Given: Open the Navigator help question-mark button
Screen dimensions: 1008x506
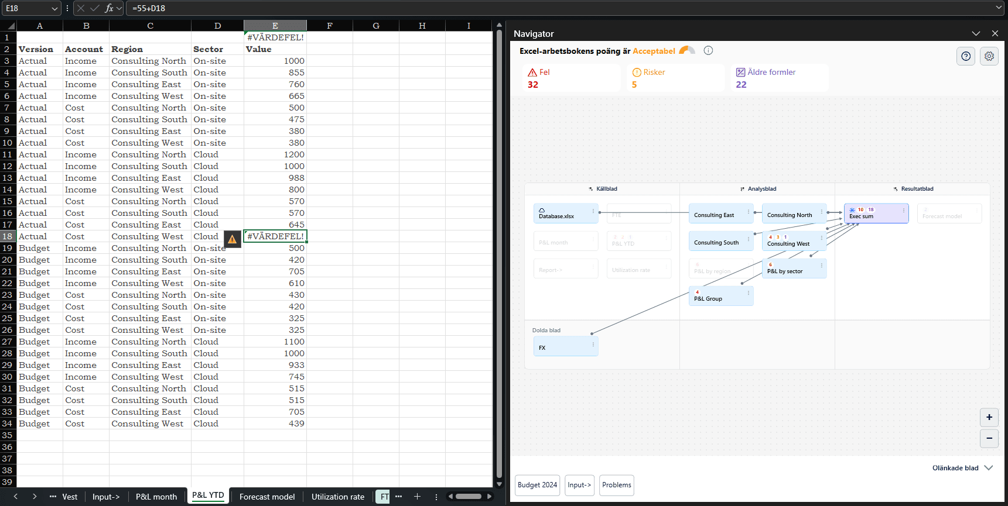Looking at the screenshot, I should point(966,56).
